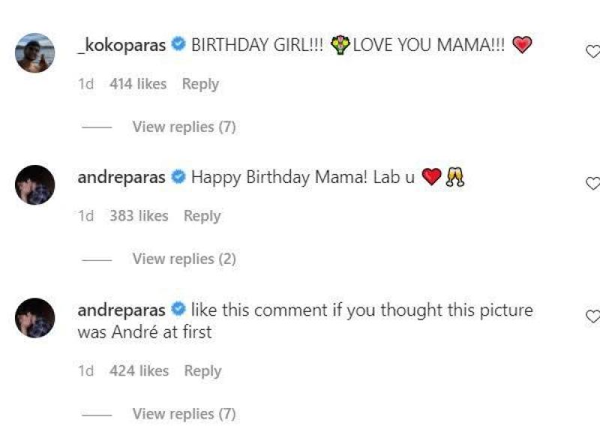The image size is (600, 435).
Task: View the 414 likes list
Action: click(138, 84)
